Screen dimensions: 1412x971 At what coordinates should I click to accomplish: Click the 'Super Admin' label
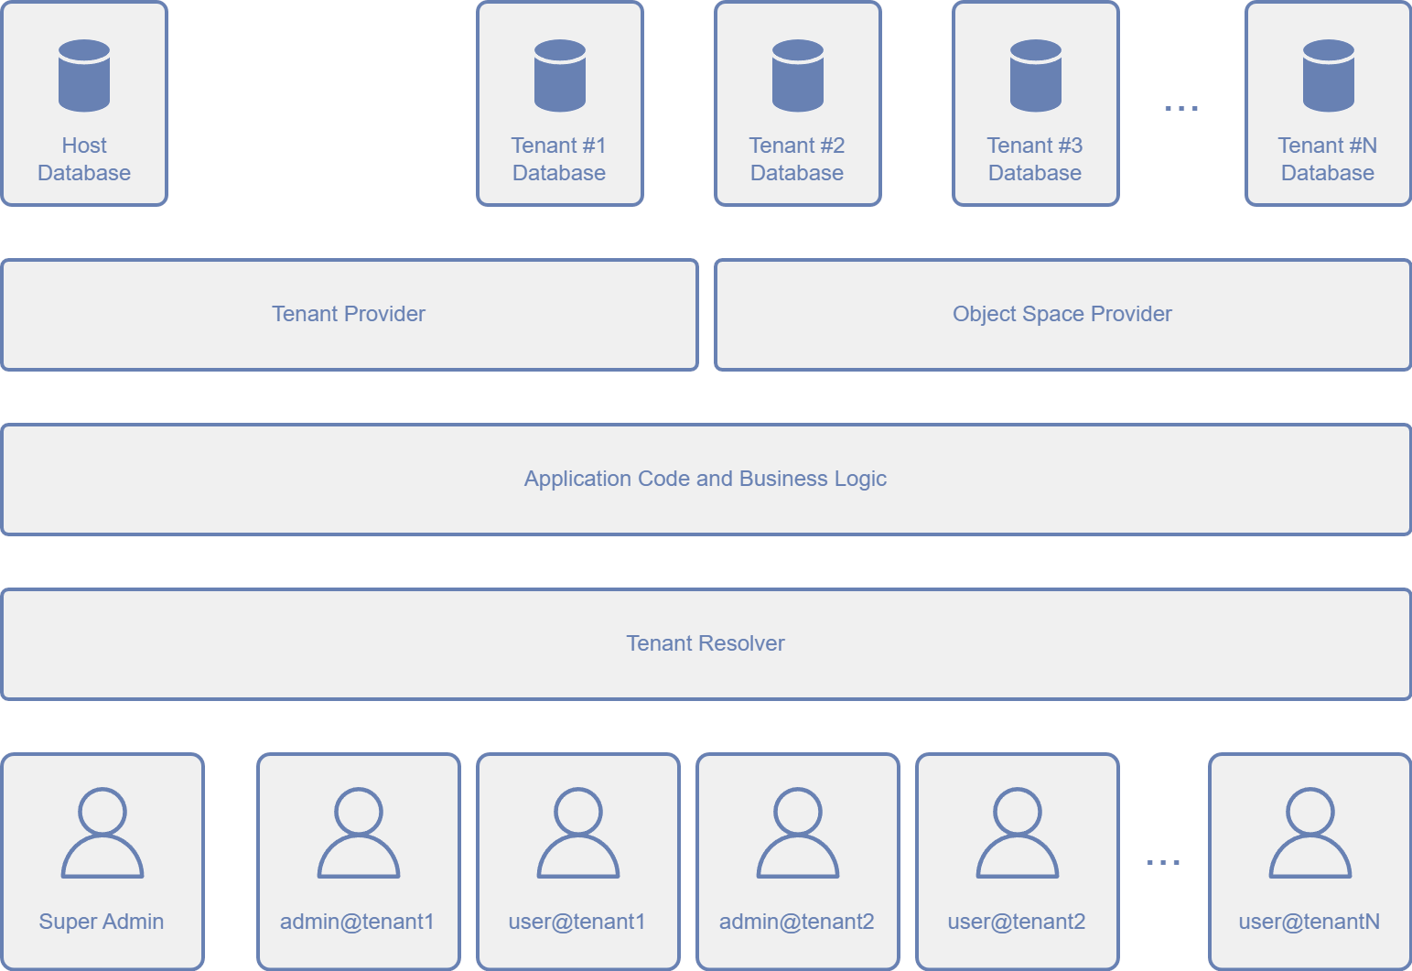coord(102,922)
